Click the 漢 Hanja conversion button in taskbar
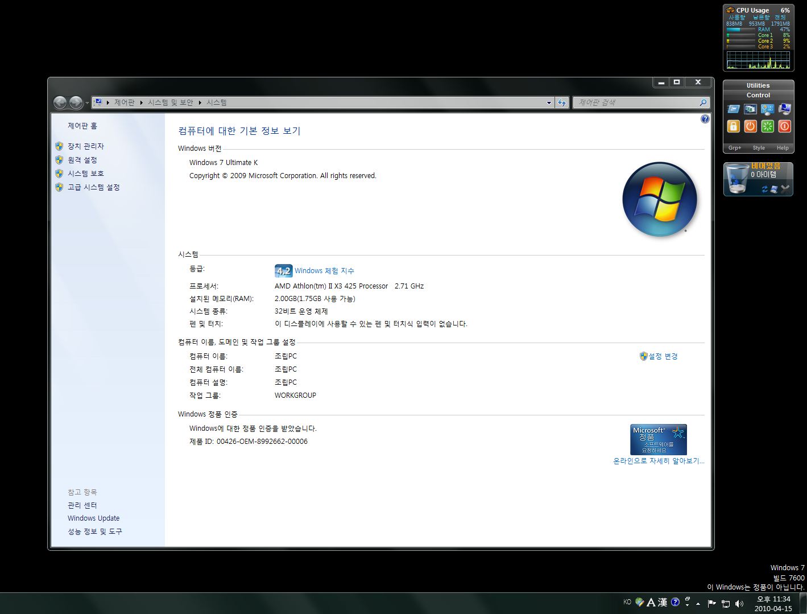807x614 pixels. pyautogui.click(x=663, y=602)
